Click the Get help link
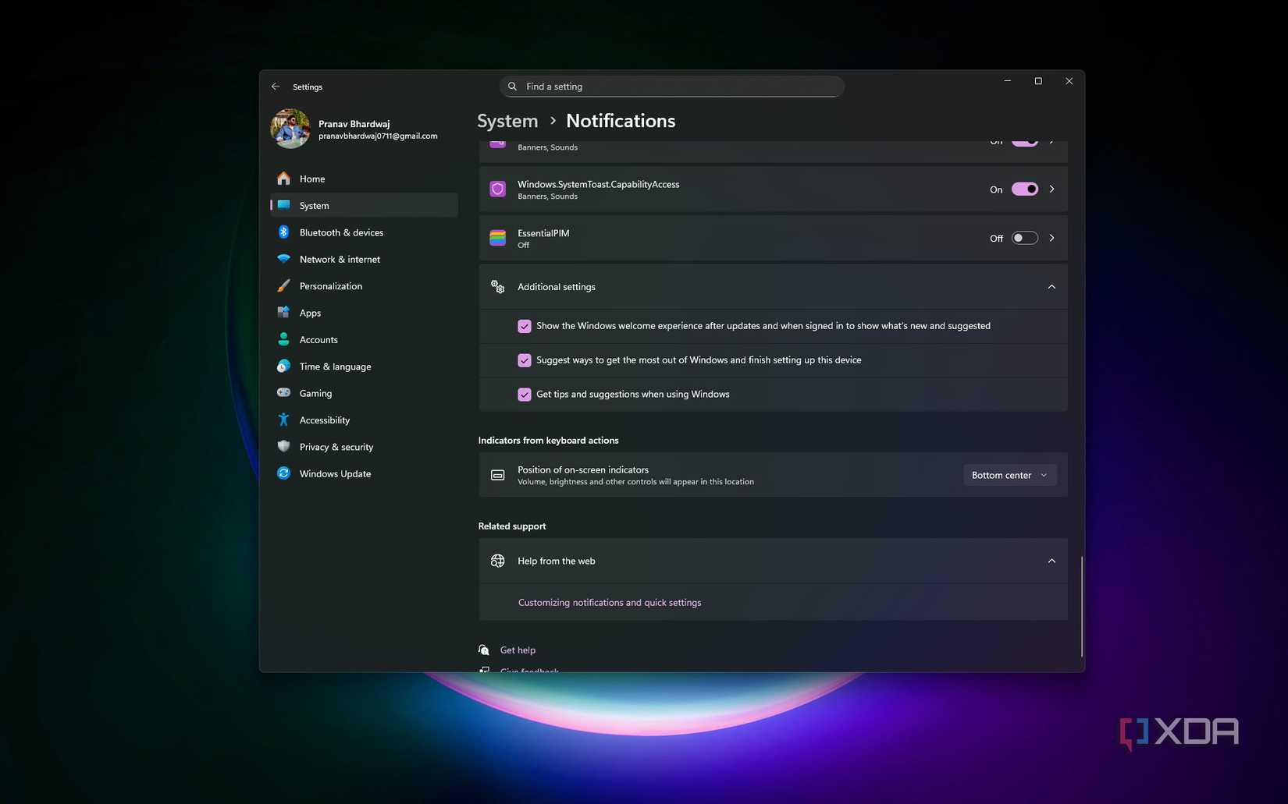Image resolution: width=1288 pixels, height=804 pixels. [x=518, y=649]
